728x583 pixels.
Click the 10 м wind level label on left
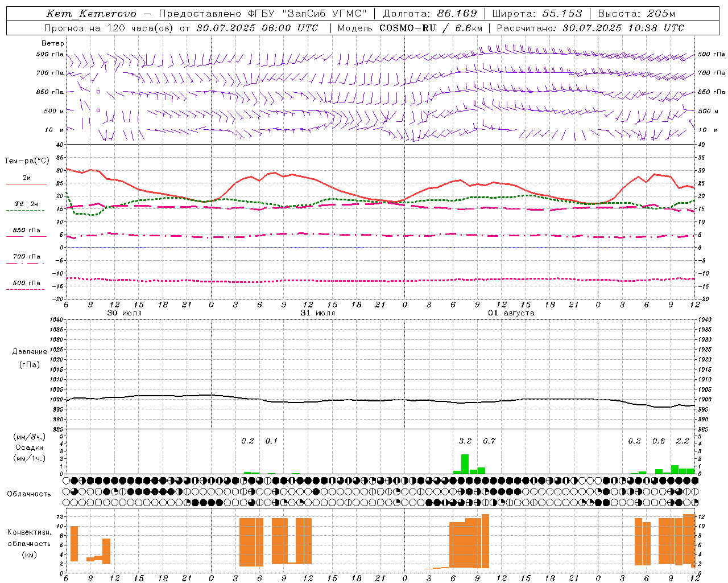(54, 130)
